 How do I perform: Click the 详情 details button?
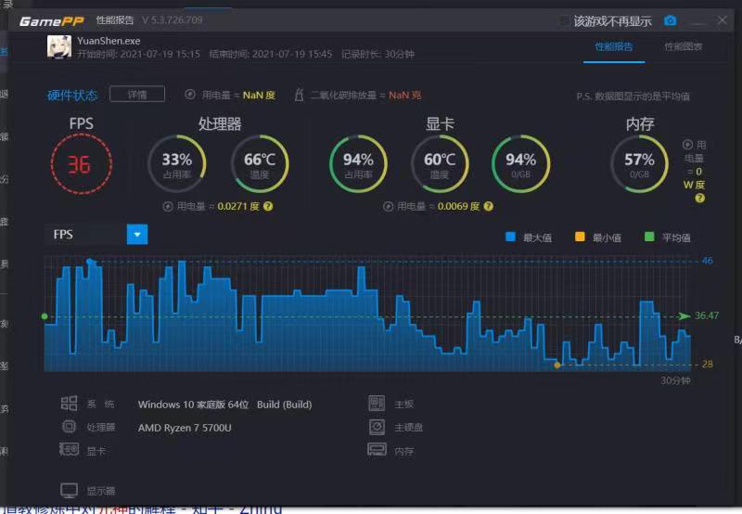[136, 94]
